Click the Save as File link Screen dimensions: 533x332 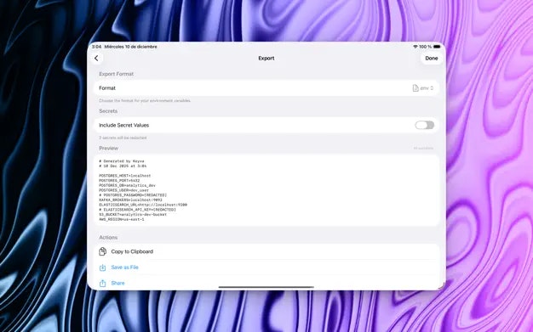tap(124, 267)
